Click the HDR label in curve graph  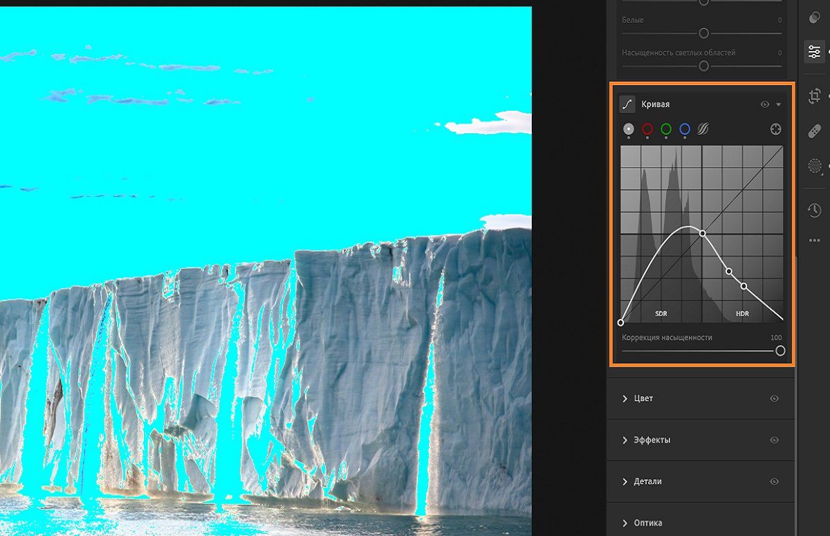pos(742,314)
